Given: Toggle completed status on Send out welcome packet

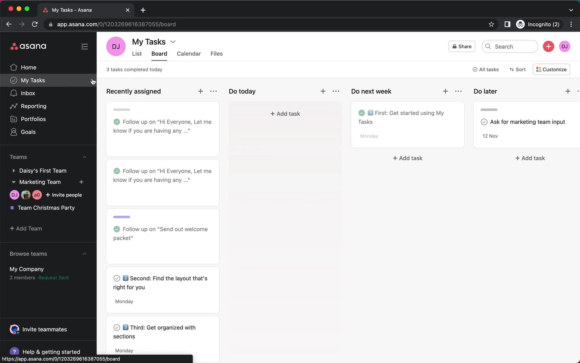Looking at the screenshot, I should click(x=117, y=229).
